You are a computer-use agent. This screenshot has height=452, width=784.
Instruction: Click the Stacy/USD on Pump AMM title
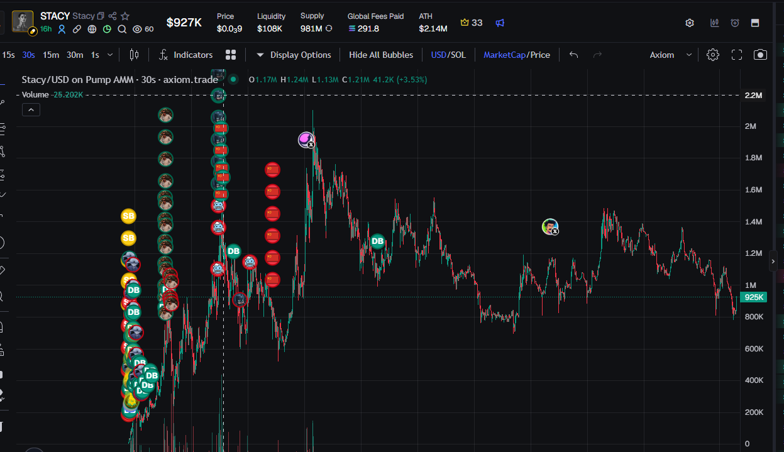pos(119,79)
